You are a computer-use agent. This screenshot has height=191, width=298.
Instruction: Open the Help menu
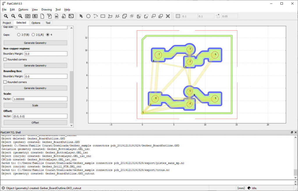pyautogui.click(x=67, y=10)
